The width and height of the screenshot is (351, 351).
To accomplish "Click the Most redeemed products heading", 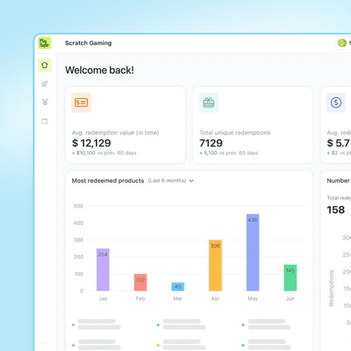I will tap(108, 181).
